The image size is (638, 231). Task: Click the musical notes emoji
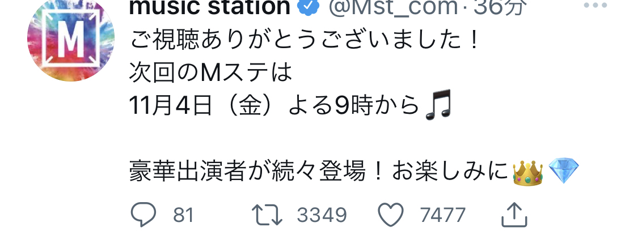click(438, 104)
